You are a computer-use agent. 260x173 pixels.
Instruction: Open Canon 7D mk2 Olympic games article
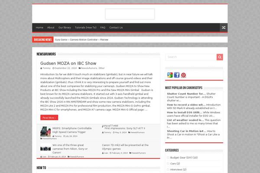point(125,147)
